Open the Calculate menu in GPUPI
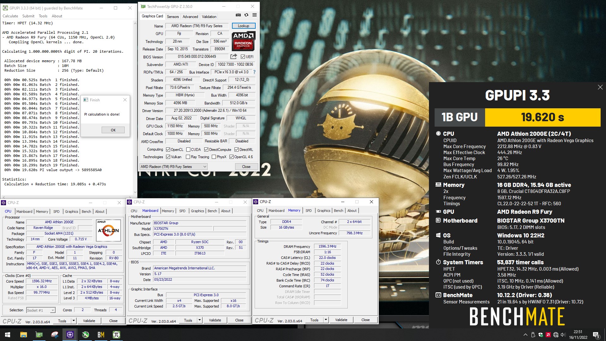Screen dimensions: 606x341 pyautogui.click(x=10, y=16)
